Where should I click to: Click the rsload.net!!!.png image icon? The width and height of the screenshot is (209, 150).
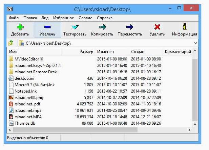pyautogui.click(x=11, y=98)
